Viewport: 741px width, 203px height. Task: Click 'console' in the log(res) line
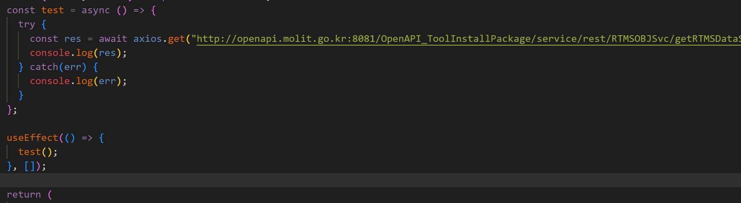click(50, 53)
